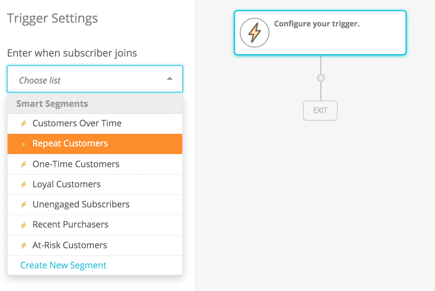Screen dimensions: 435x291
Task: Click the plus icon on the connector line
Action: tap(321, 78)
